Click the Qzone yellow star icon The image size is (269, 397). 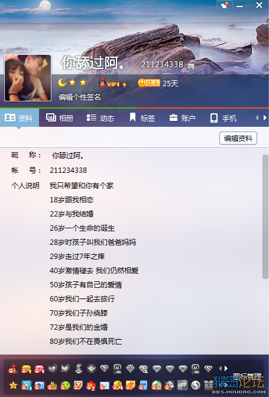(x=13, y=385)
